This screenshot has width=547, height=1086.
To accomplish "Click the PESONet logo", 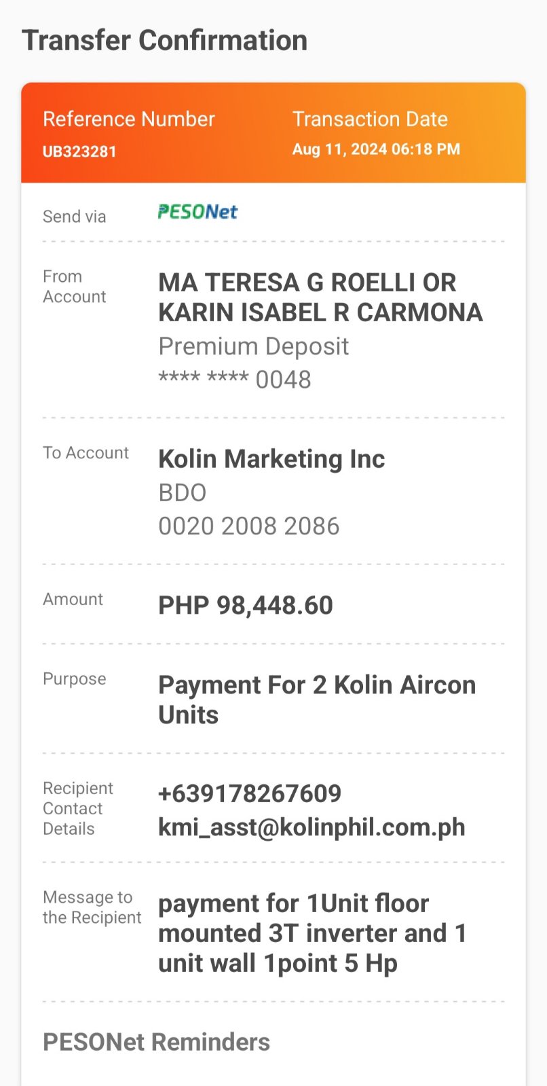I will [x=197, y=213].
